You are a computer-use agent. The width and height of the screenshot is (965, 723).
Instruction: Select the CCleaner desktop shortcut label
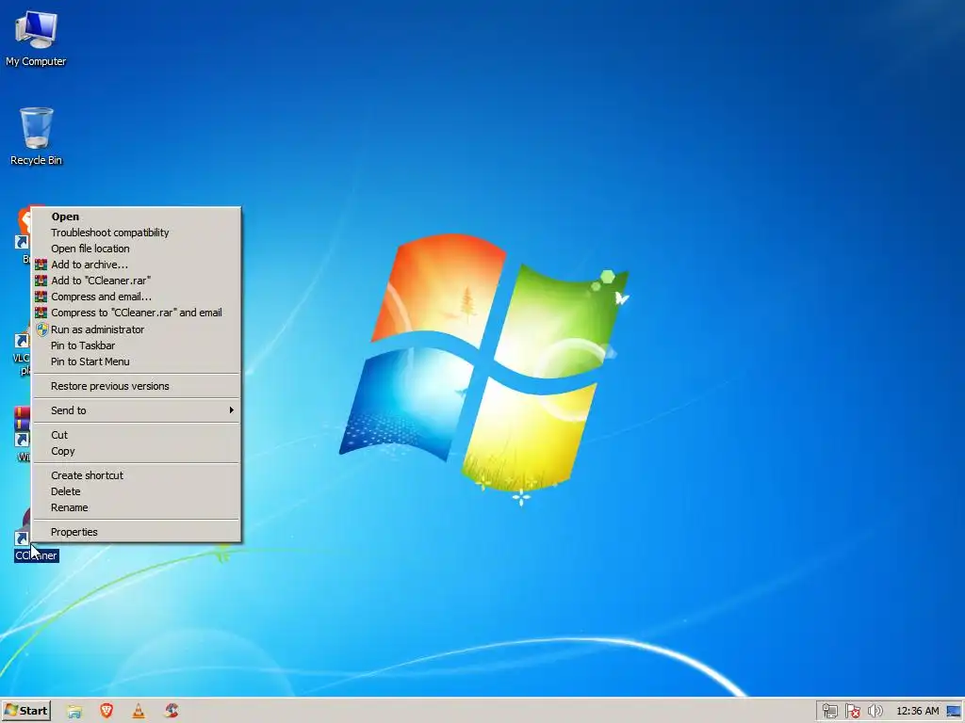(x=37, y=555)
